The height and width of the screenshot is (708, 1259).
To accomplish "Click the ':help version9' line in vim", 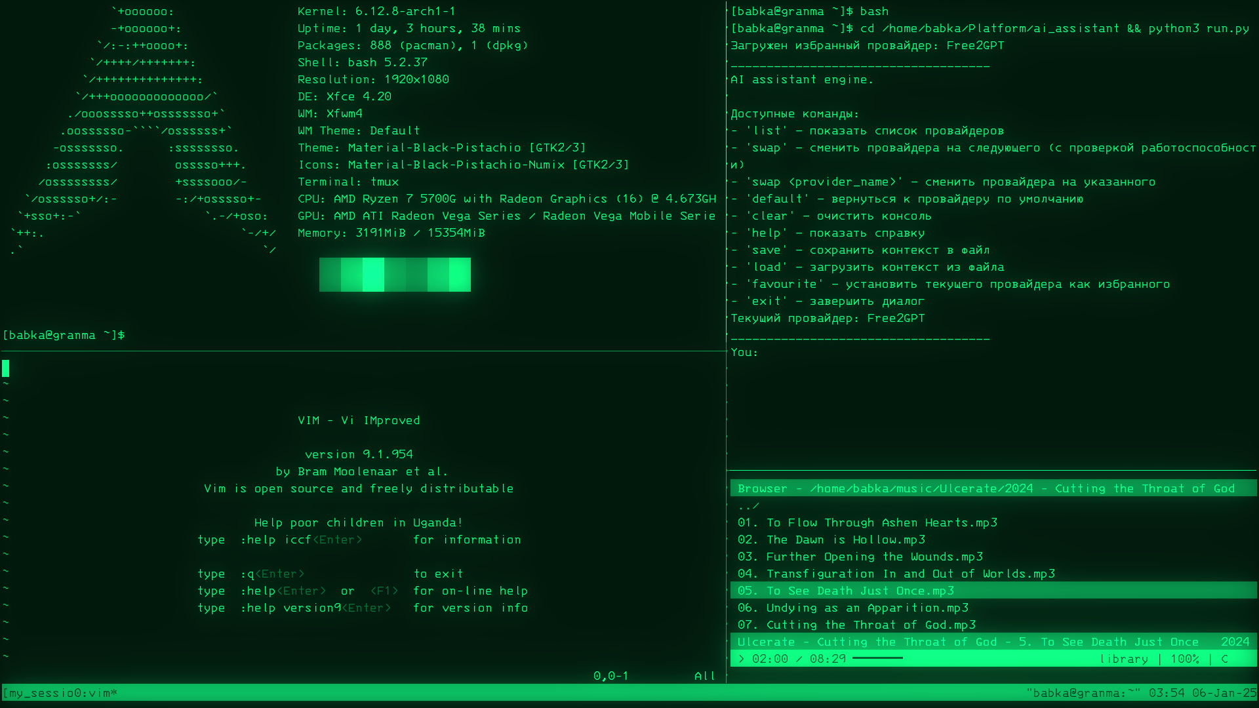I will (363, 608).
